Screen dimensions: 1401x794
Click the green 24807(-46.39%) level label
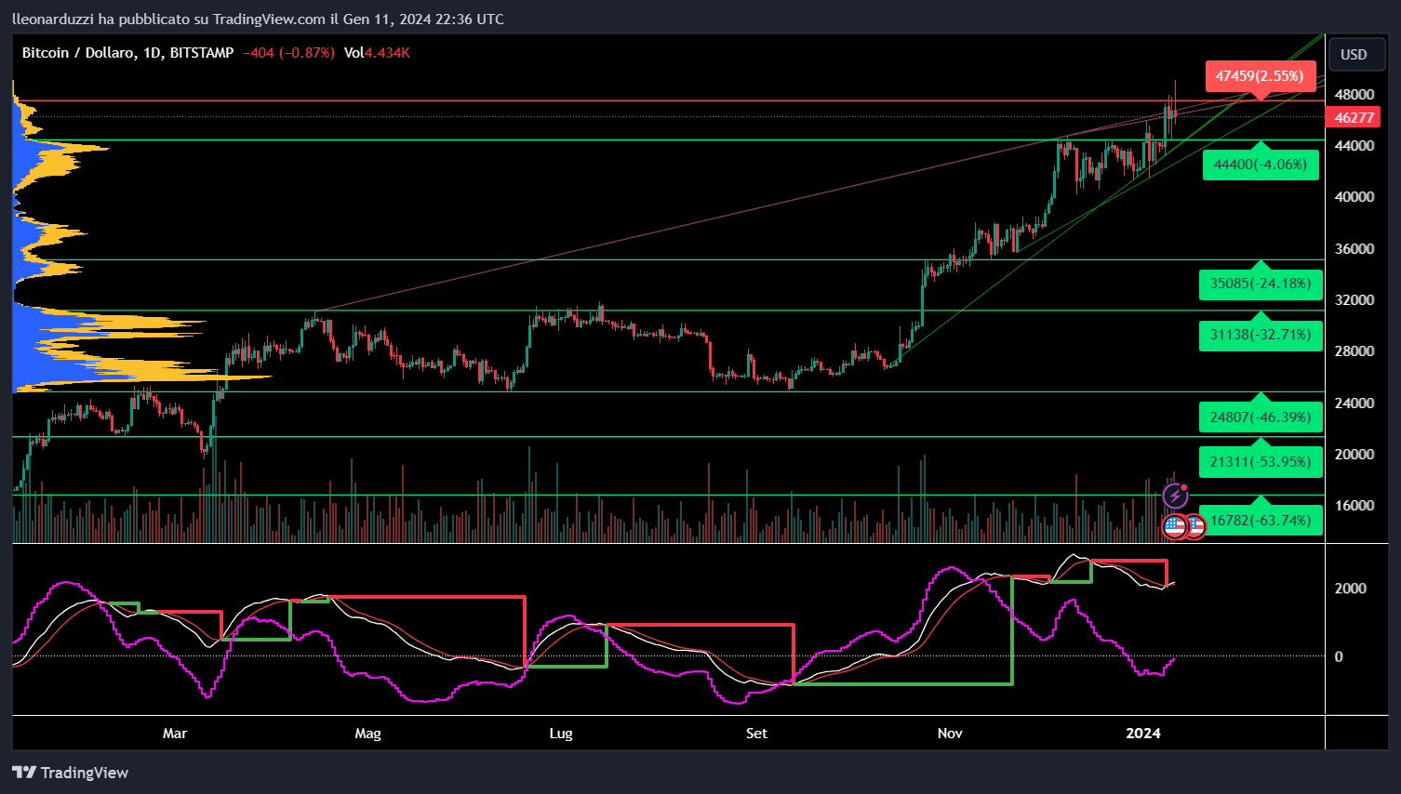tap(1261, 417)
